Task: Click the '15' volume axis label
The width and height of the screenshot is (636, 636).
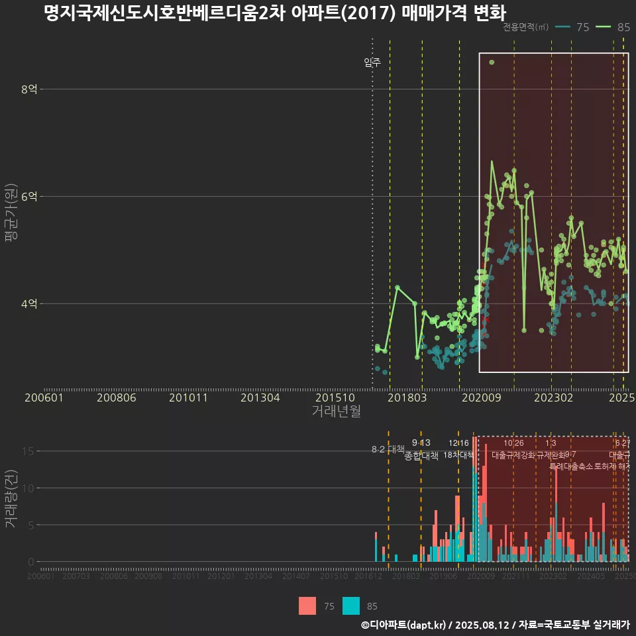Action: click(x=28, y=451)
